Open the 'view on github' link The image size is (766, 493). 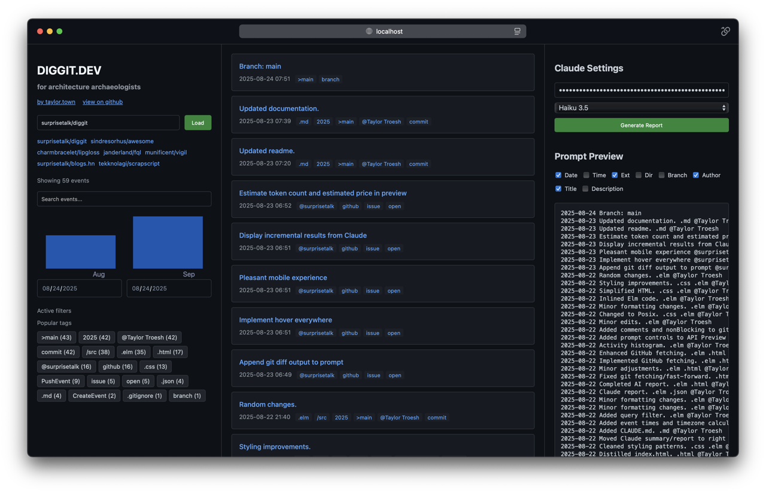pos(102,102)
